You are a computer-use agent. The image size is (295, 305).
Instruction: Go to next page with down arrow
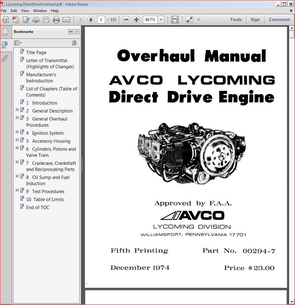pos(91,20)
